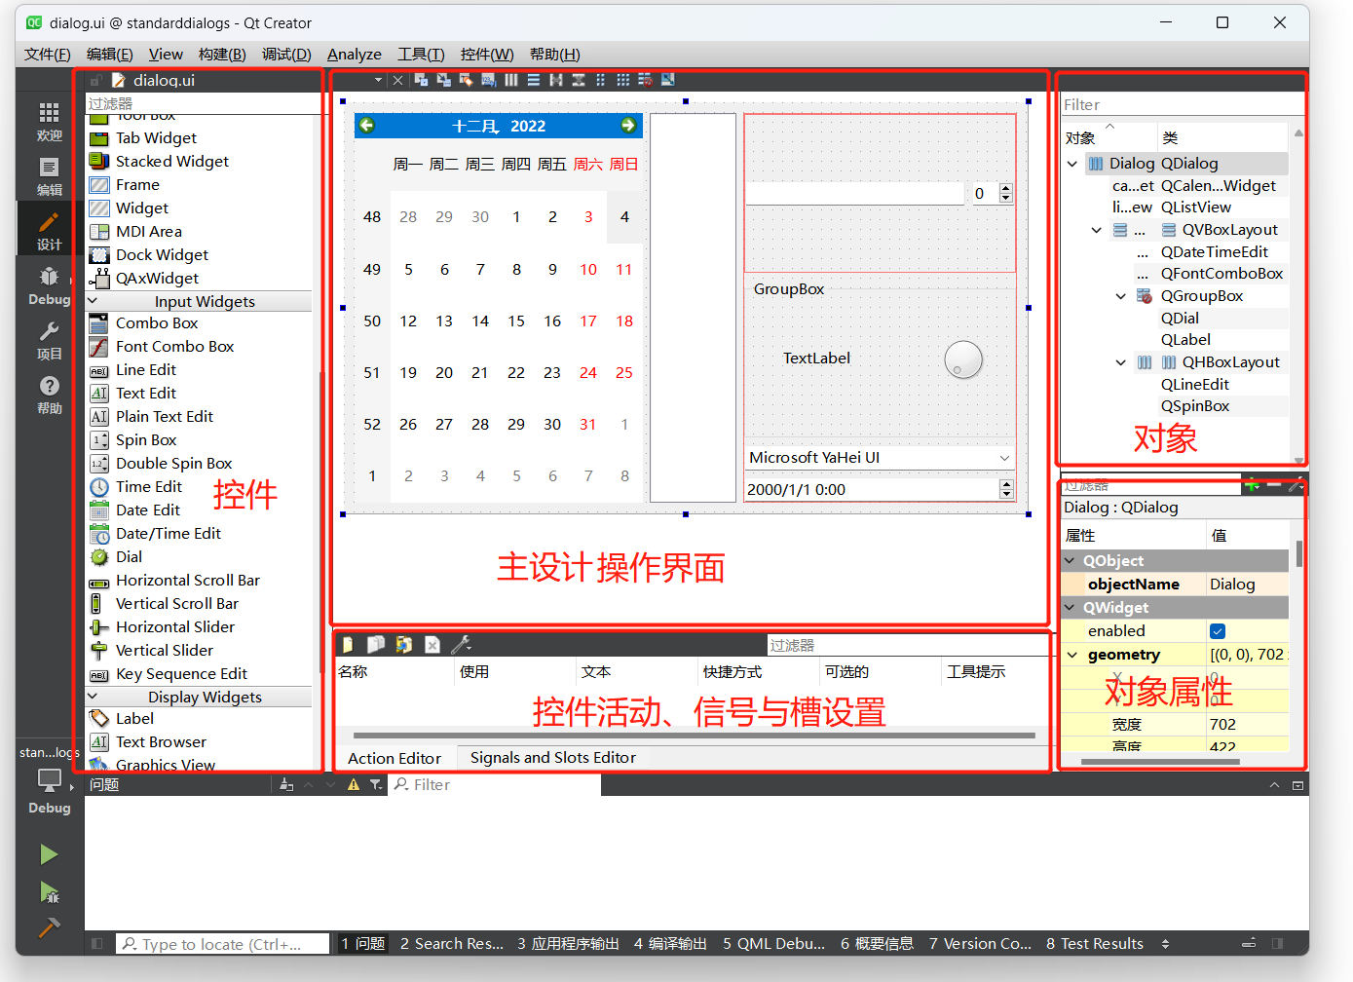The width and height of the screenshot is (1353, 982).
Task: Apply Lay Out in a Grid
Action: [622, 80]
